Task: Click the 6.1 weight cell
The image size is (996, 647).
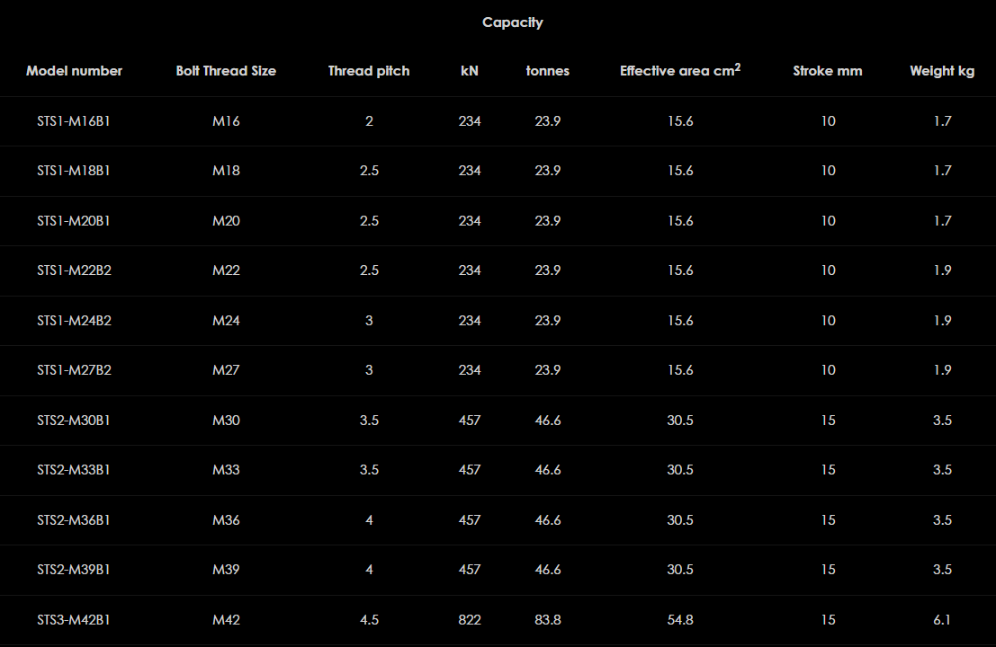Action: pyautogui.click(x=942, y=619)
